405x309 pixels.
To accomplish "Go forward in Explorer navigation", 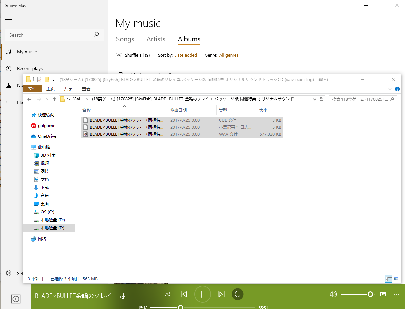I will pyautogui.click(x=39, y=99).
